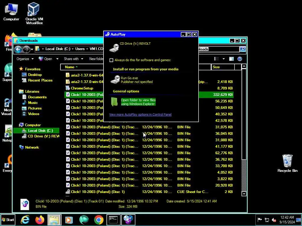This screenshot has width=302, height=226.
Task: Select Desktop under Favorites
Action: coord(35,75)
